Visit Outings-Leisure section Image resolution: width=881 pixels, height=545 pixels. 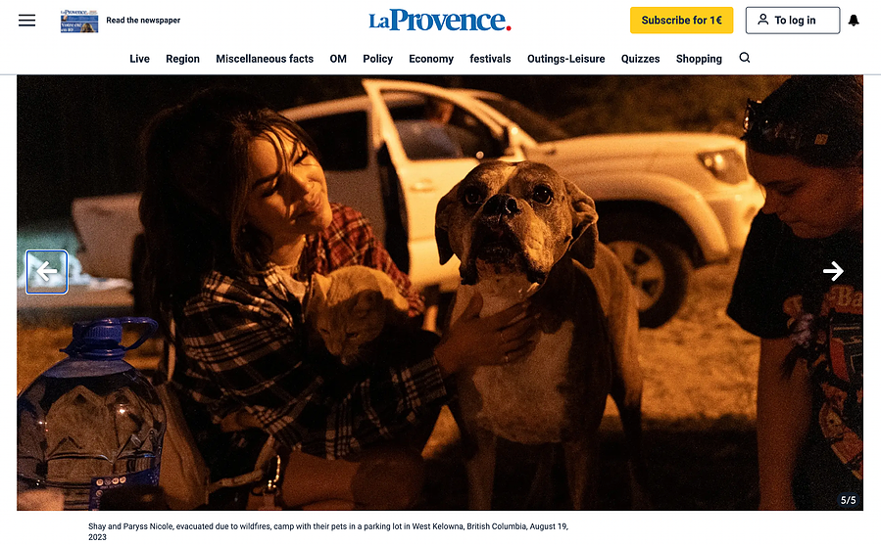click(x=565, y=59)
